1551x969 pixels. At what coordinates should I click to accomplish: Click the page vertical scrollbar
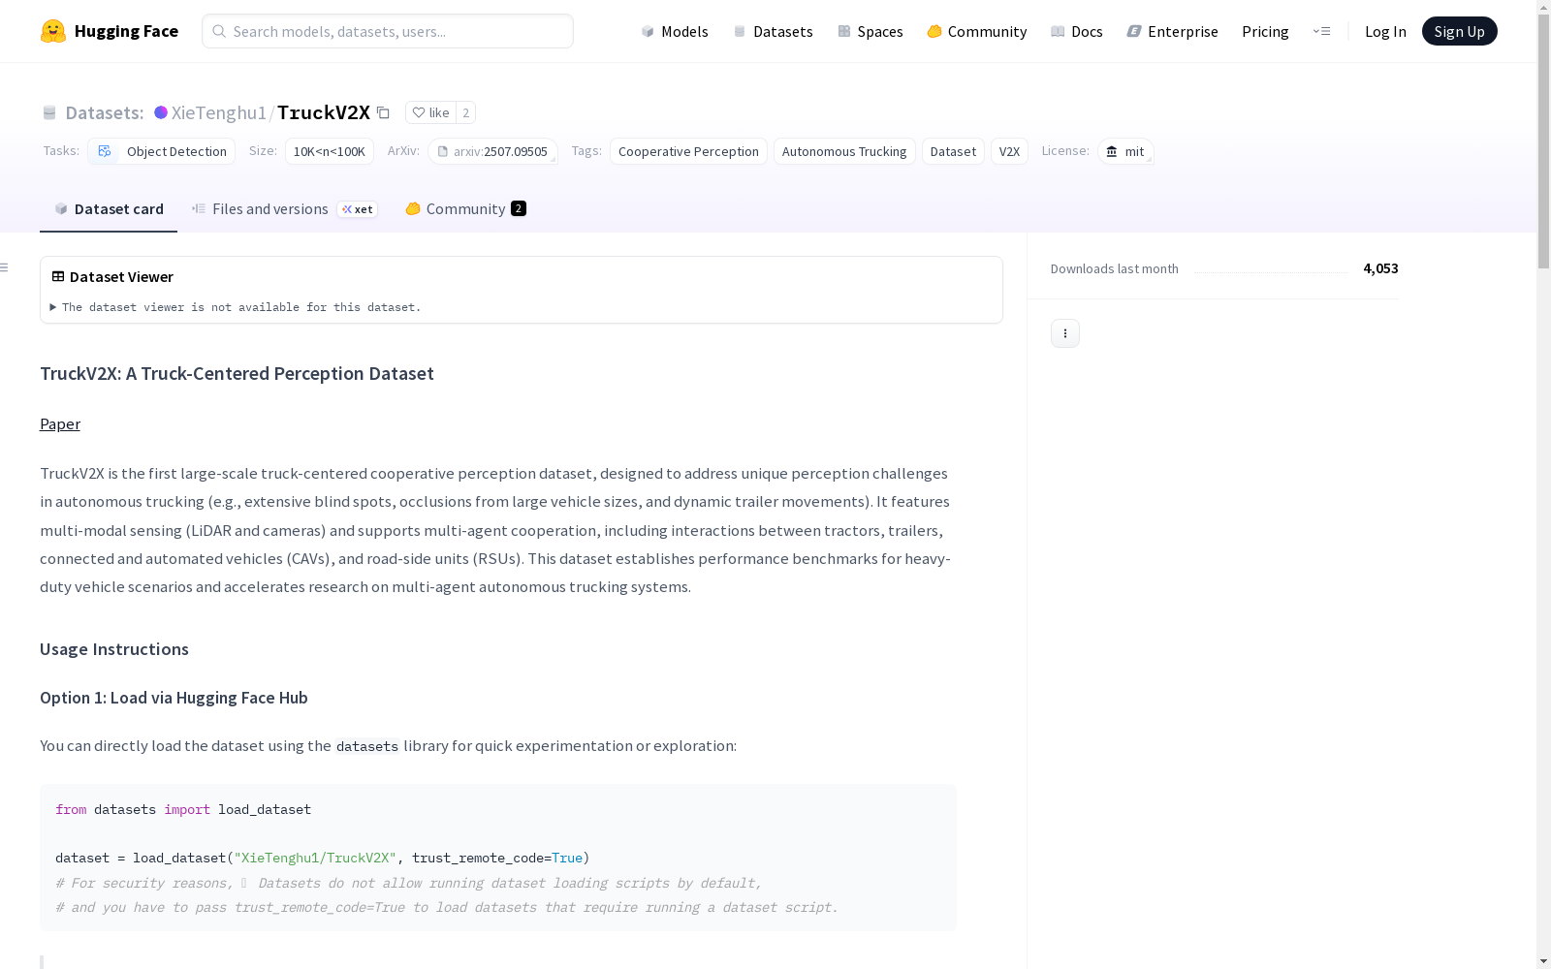tap(1543, 141)
